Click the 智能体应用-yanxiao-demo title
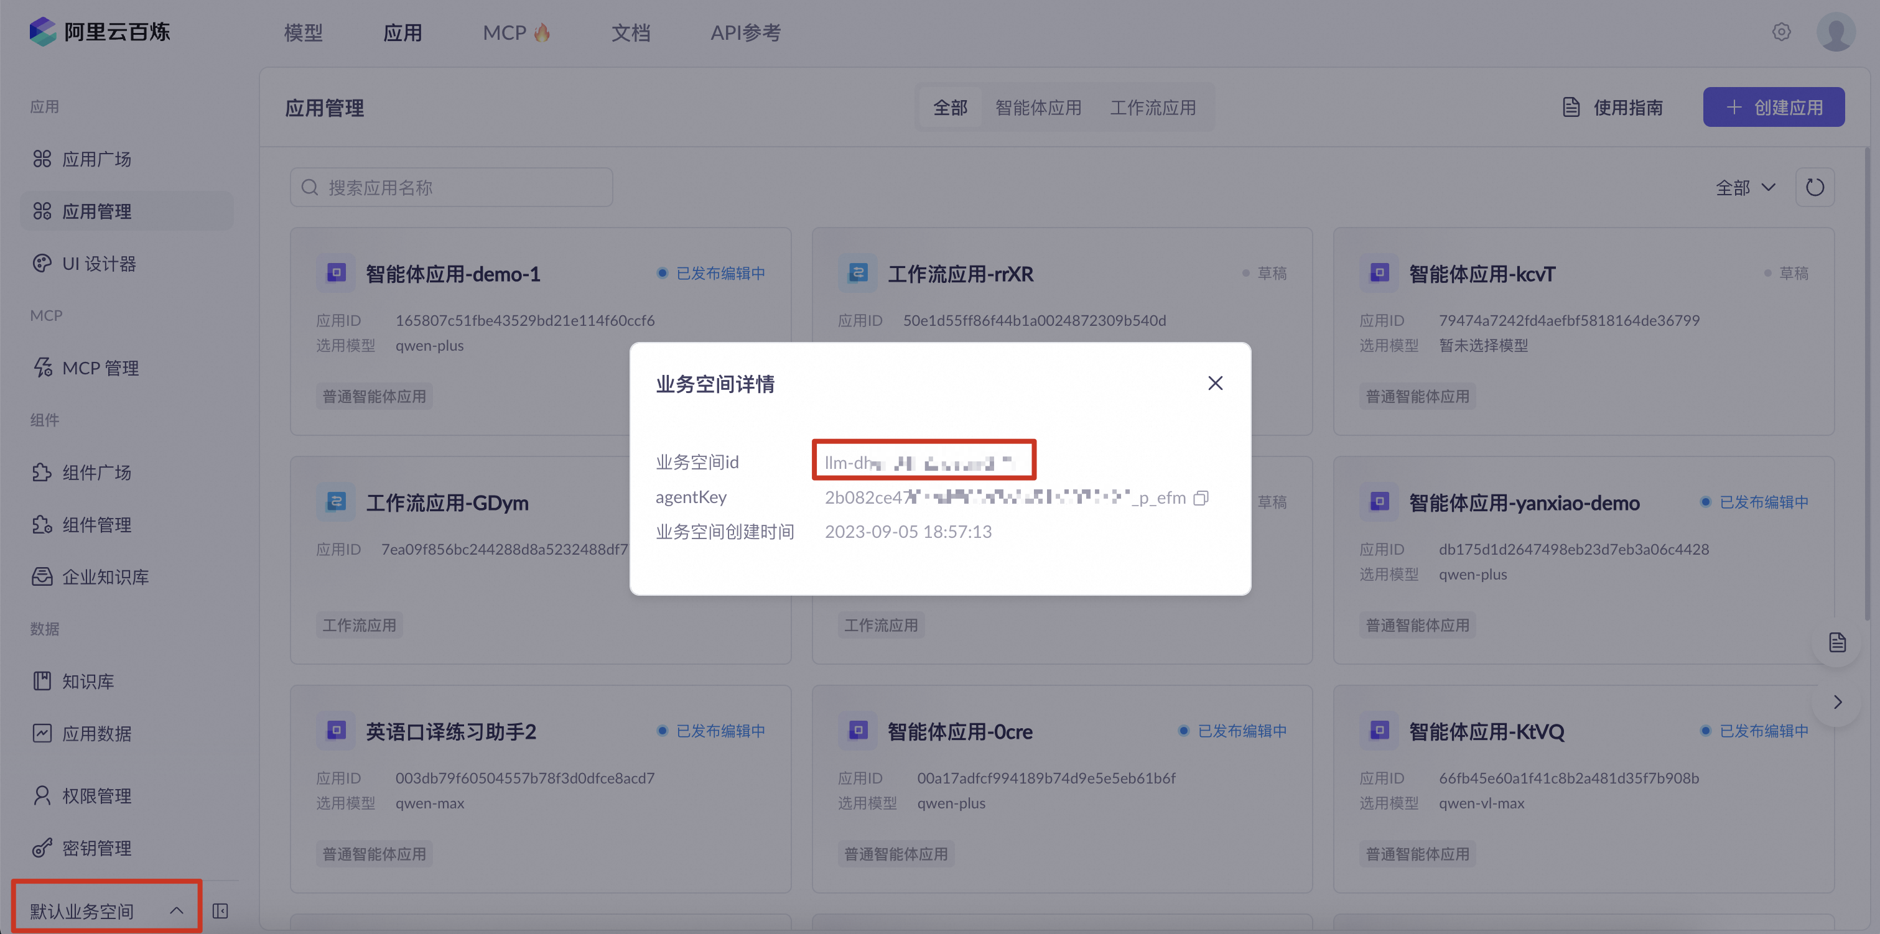This screenshot has width=1880, height=934. coord(1524,502)
